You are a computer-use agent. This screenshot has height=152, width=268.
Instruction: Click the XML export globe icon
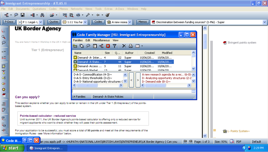78,15
